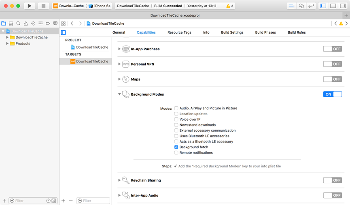Show only recent files filter icon

48,201
